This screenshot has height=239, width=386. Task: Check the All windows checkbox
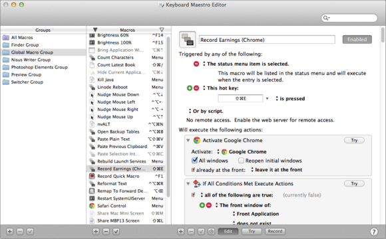(x=194, y=161)
